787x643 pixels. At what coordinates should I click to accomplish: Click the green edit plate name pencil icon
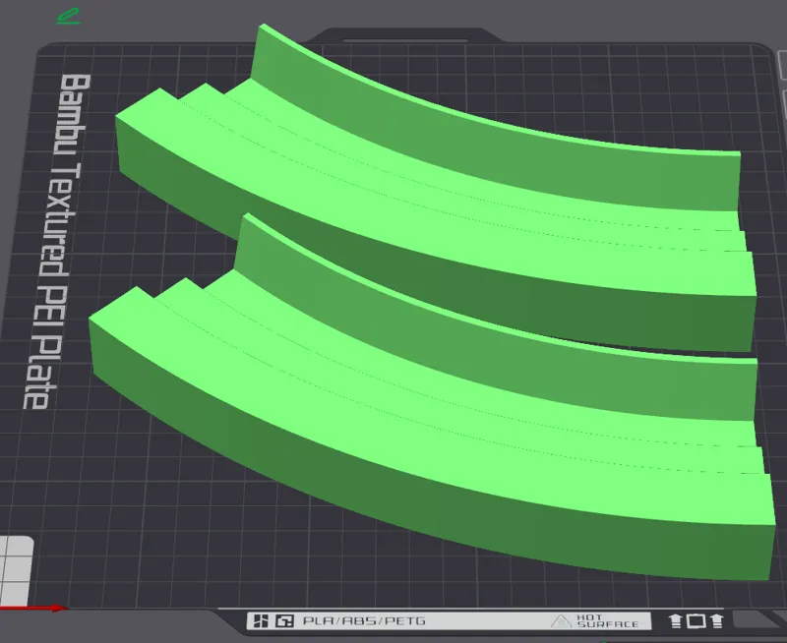[x=69, y=16]
